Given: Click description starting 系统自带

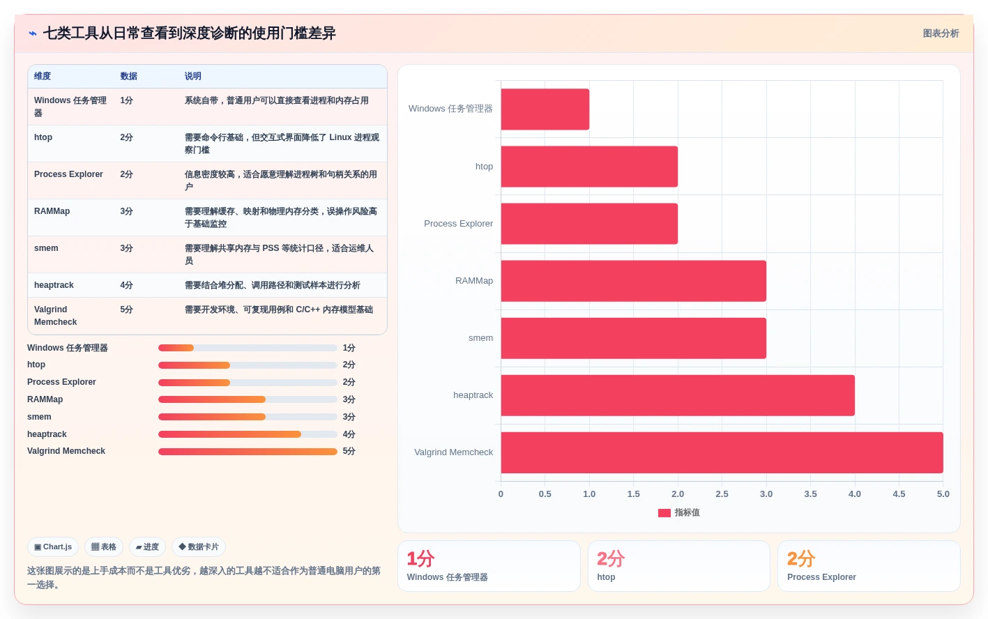Looking at the screenshot, I should (277, 100).
